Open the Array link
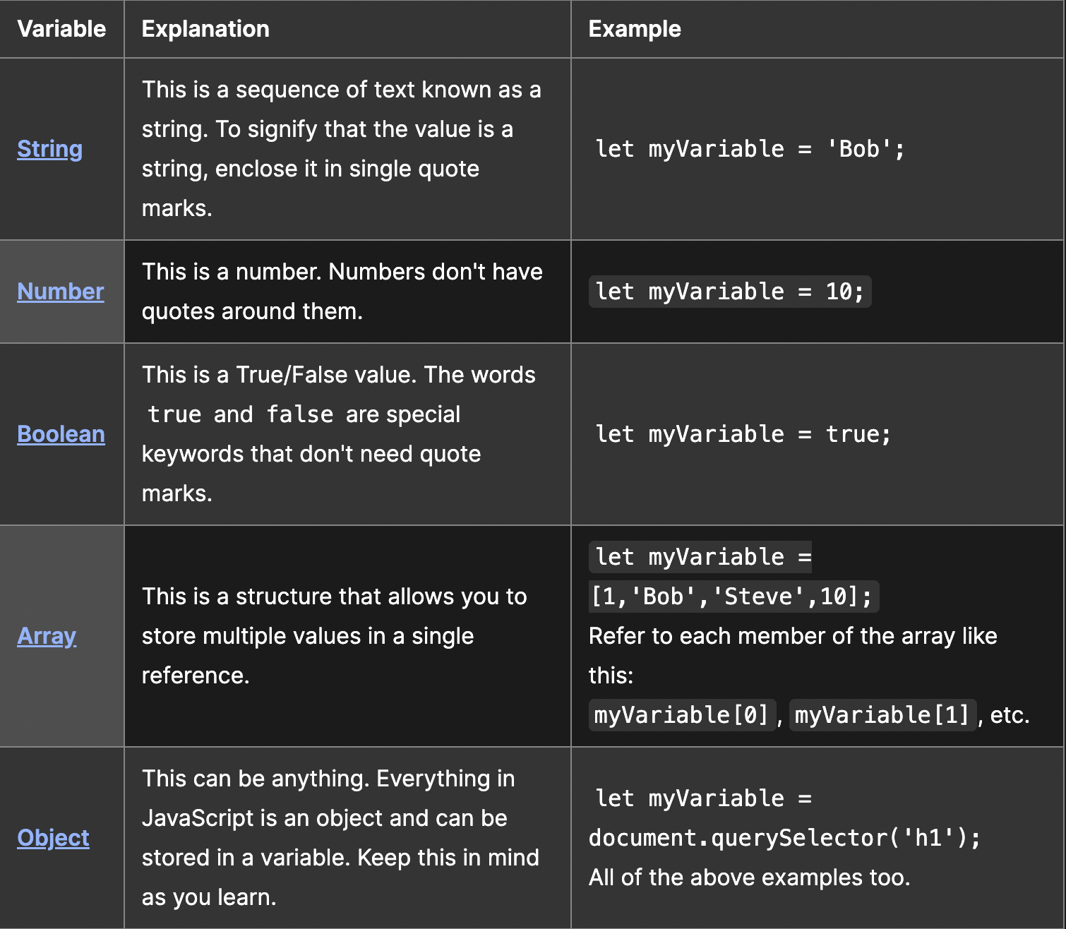Viewport: 1066px width, 929px height. tap(47, 636)
